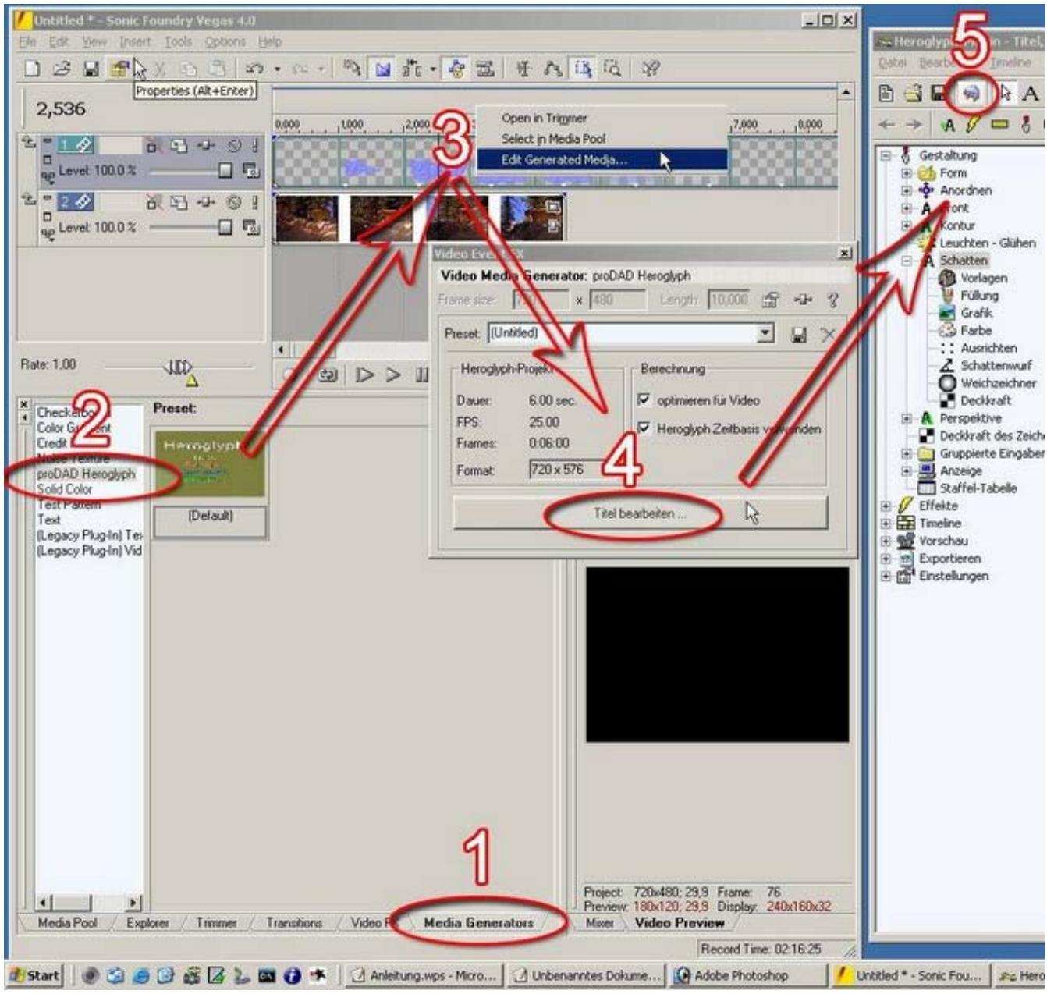The height and width of the screenshot is (994, 1047).
Task: Click the new document icon in Heroglyph toolbar
Action: pyautogui.click(x=887, y=94)
